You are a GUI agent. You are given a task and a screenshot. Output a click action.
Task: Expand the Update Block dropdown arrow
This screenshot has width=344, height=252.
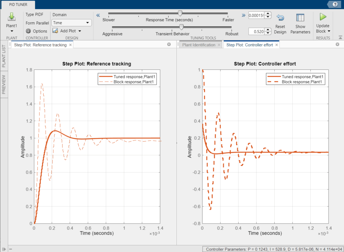coord(329,31)
